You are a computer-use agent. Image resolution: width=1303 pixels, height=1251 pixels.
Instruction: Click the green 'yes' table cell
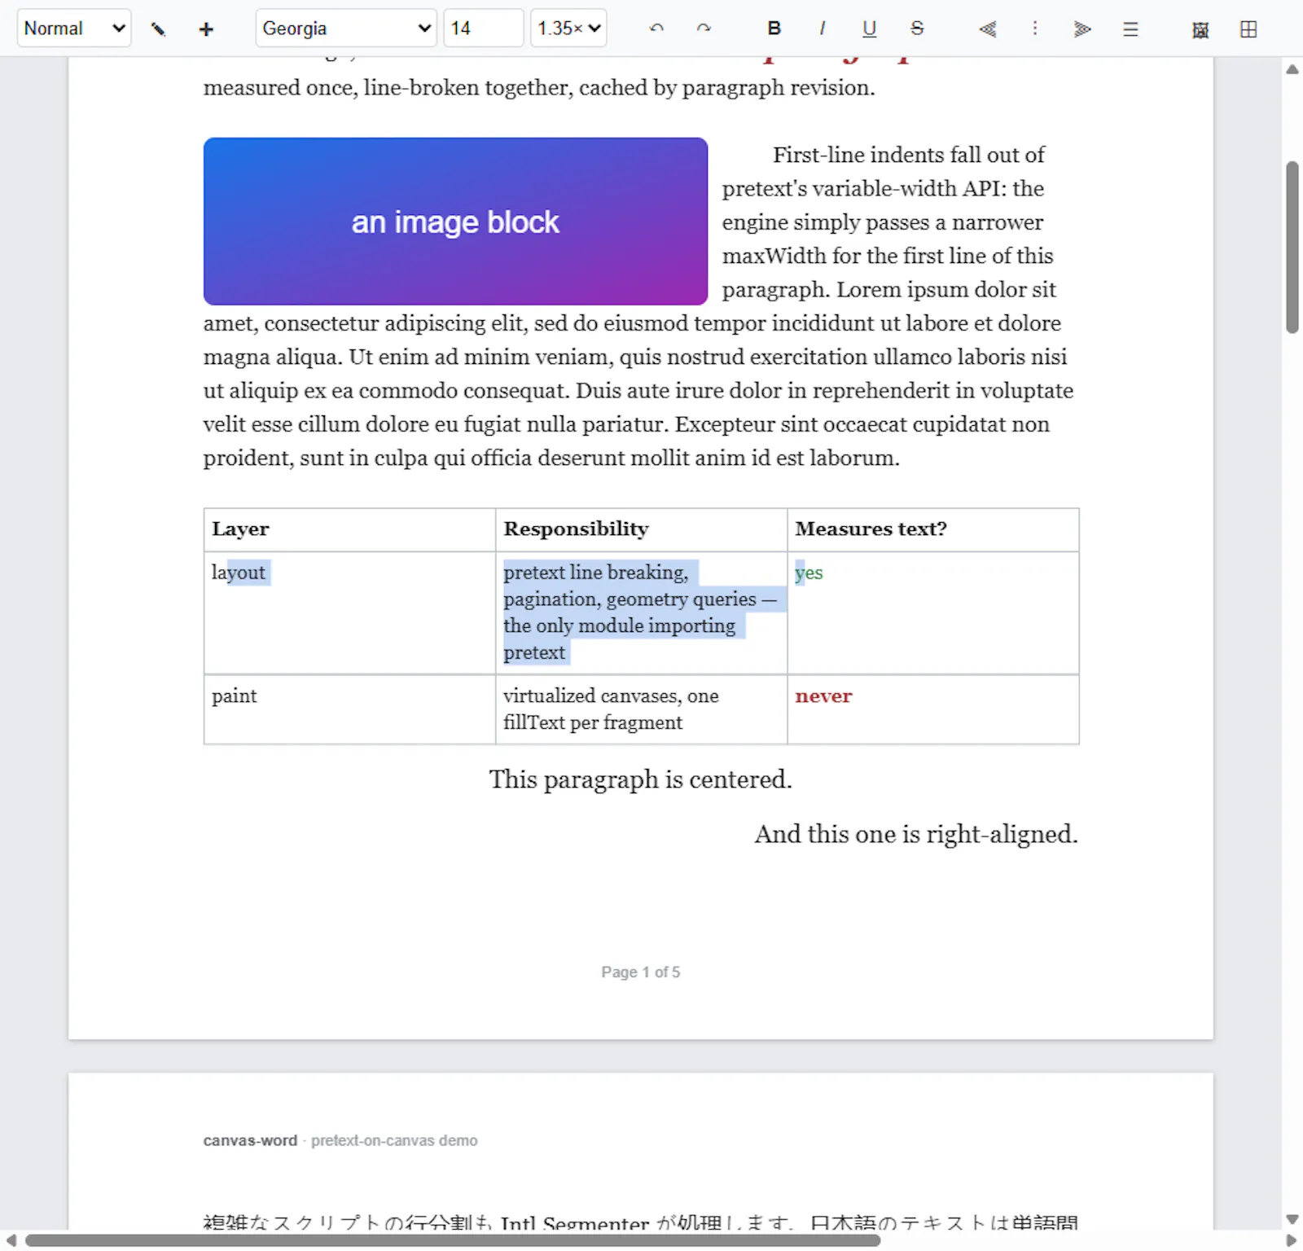(933, 612)
